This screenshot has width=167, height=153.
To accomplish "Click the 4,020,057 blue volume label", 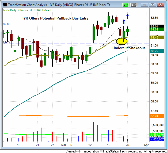I will (156, 139).
